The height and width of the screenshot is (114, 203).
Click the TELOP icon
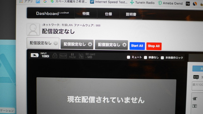coord(63,56)
